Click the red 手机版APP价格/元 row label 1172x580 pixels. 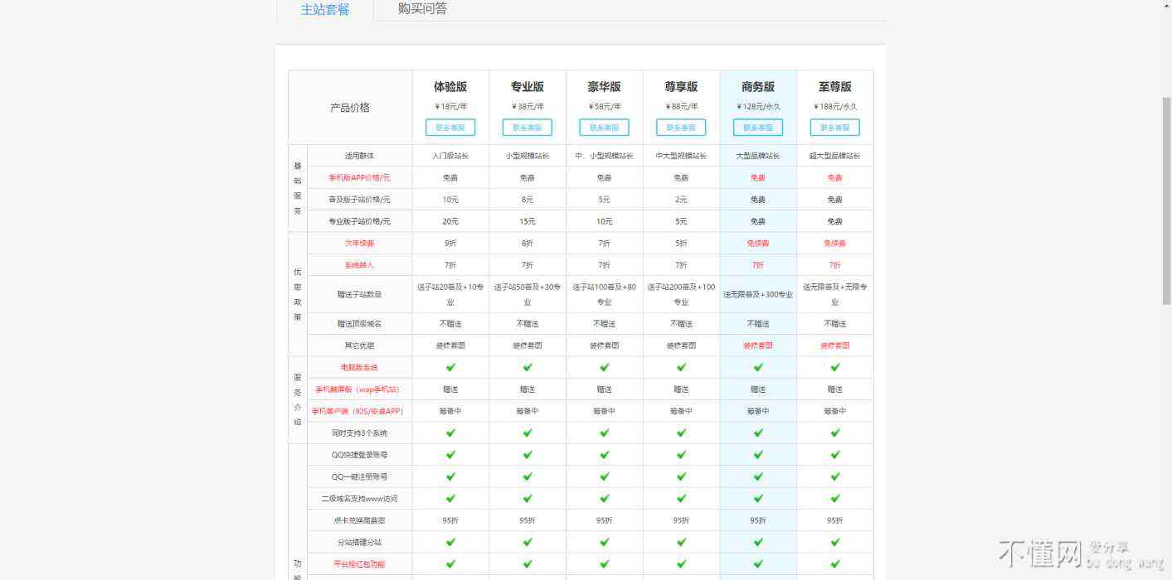pos(359,177)
